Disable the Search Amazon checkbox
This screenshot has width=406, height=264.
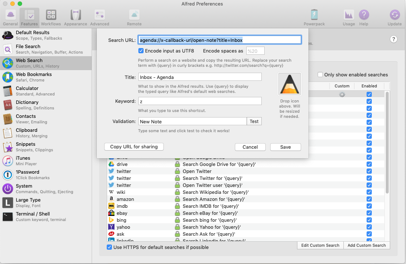coord(369,199)
